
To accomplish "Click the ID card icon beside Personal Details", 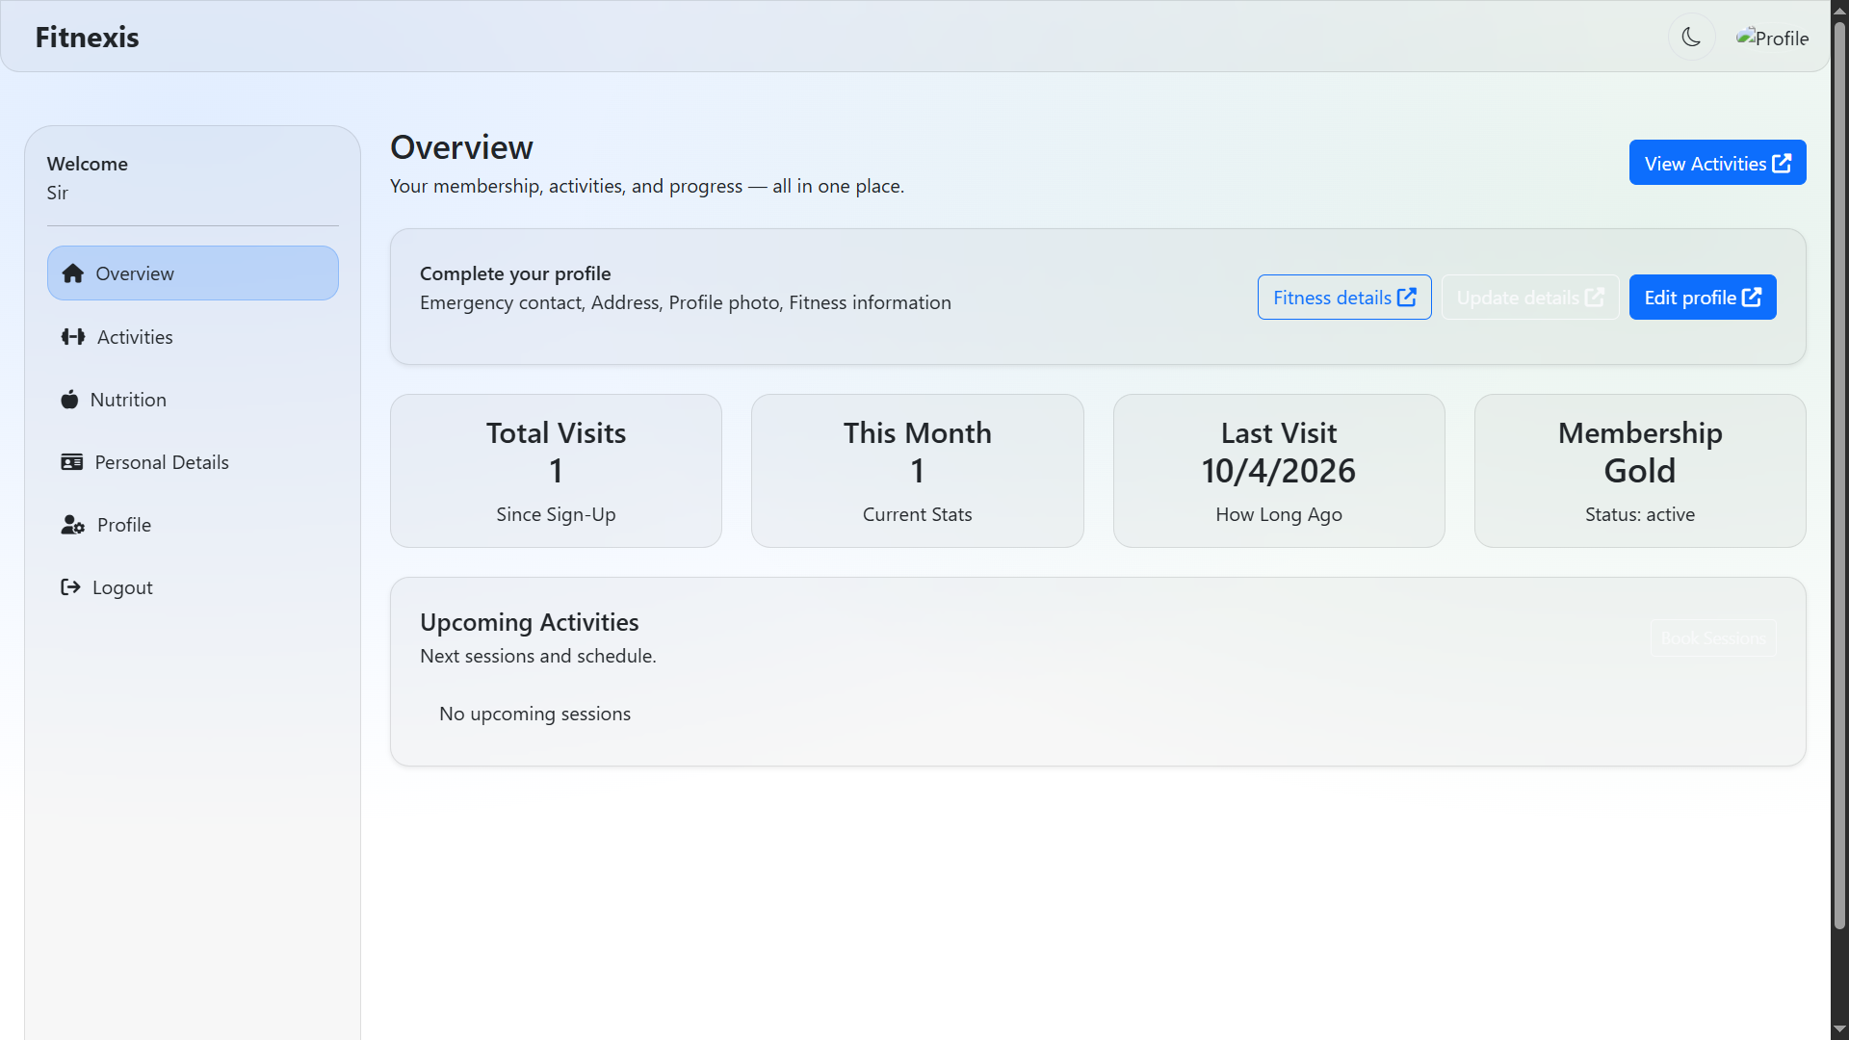I will coord(72,462).
